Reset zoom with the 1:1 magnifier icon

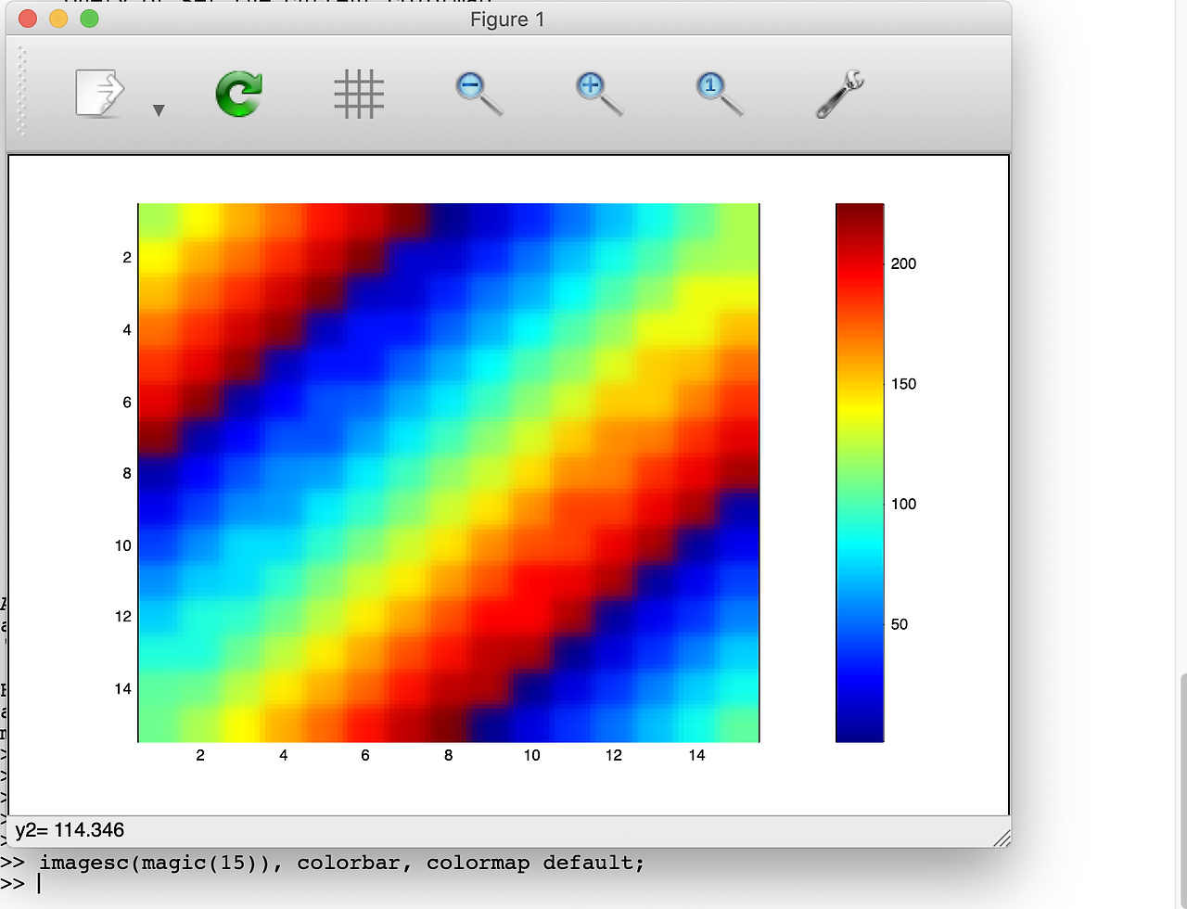(720, 94)
